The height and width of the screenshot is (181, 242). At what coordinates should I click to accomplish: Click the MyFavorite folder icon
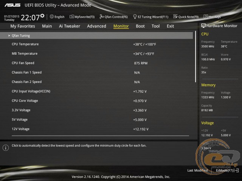(x=71, y=17)
